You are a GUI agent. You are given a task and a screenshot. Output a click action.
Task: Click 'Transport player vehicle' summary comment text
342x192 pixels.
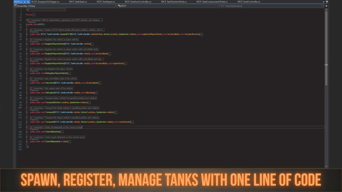[x=64, y=98]
